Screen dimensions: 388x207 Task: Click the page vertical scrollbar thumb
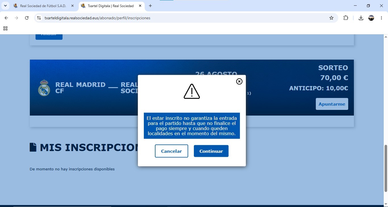pos(386,168)
